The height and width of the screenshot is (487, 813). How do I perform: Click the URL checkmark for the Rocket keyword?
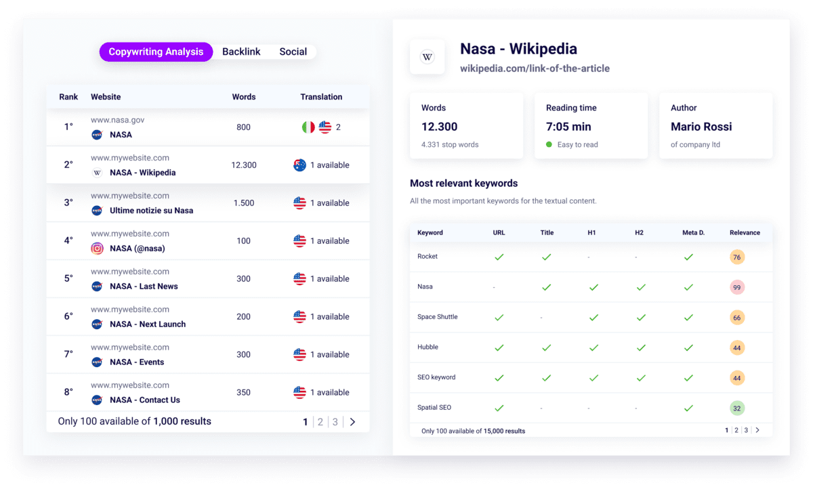pyautogui.click(x=499, y=257)
